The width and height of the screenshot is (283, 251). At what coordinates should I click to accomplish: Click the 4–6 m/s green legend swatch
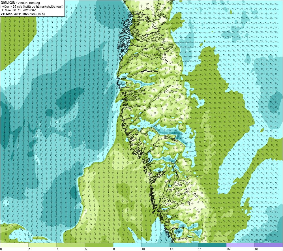[71, 245]
